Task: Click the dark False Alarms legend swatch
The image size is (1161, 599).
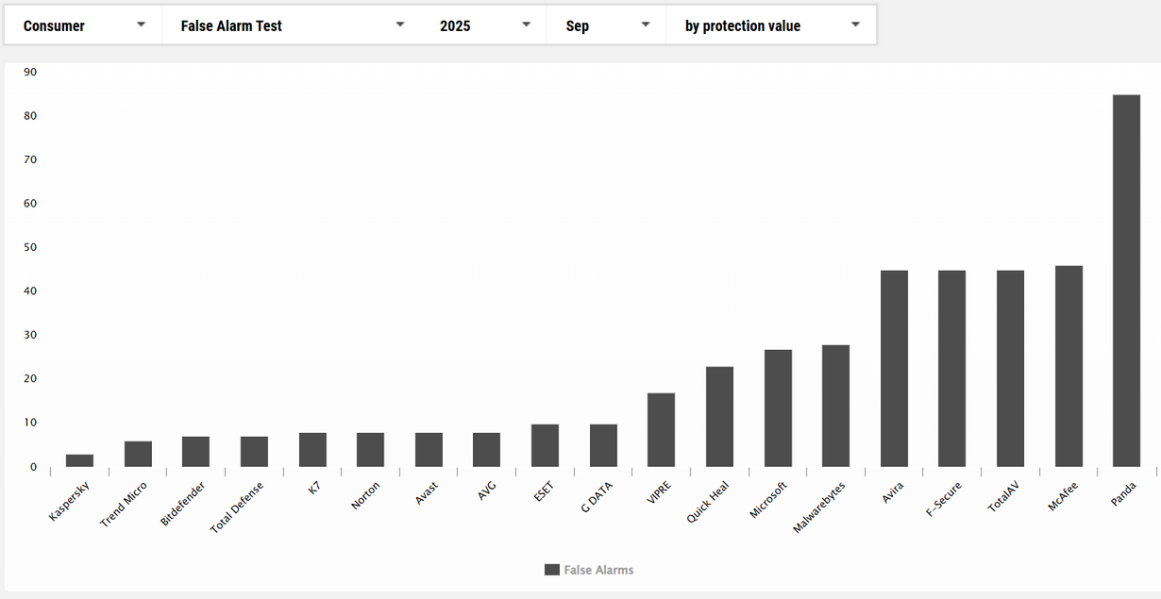Action: (552, 570)
